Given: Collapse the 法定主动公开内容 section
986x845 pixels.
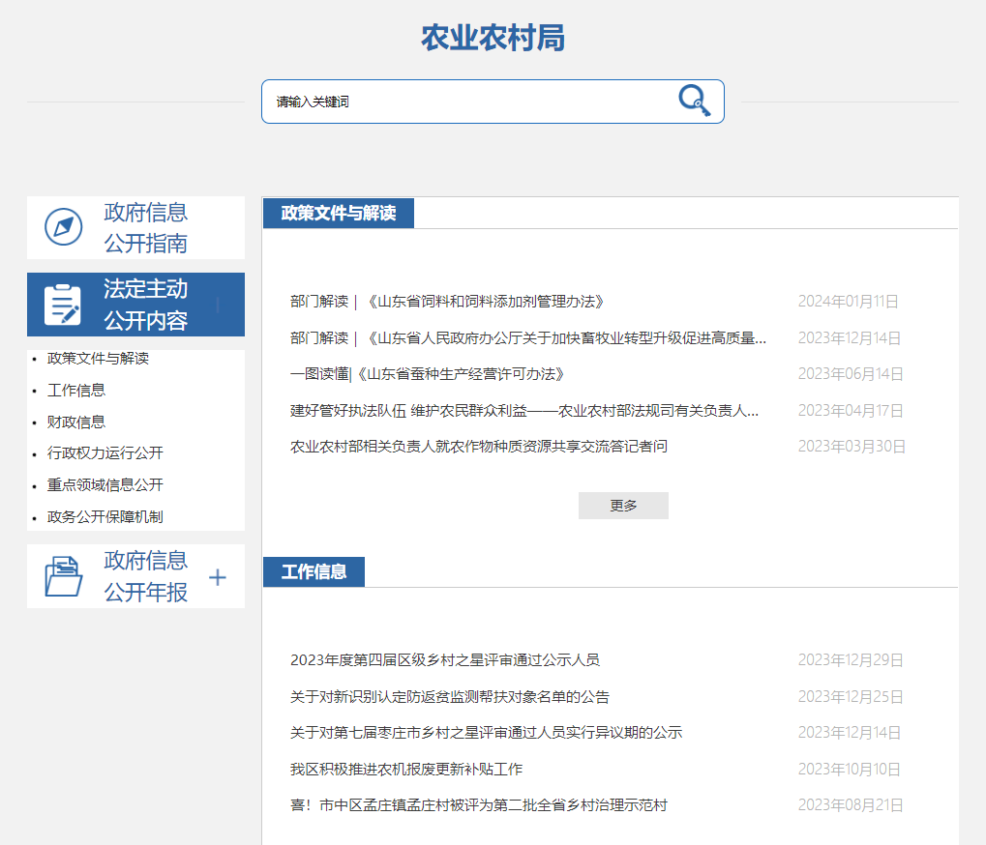Looking at the screenshot, I should pos(218,305).
